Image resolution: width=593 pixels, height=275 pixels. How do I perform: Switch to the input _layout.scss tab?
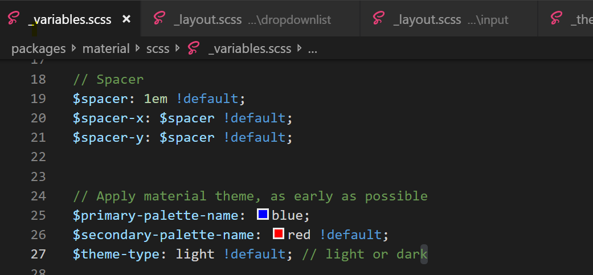(x=450, y=19)
